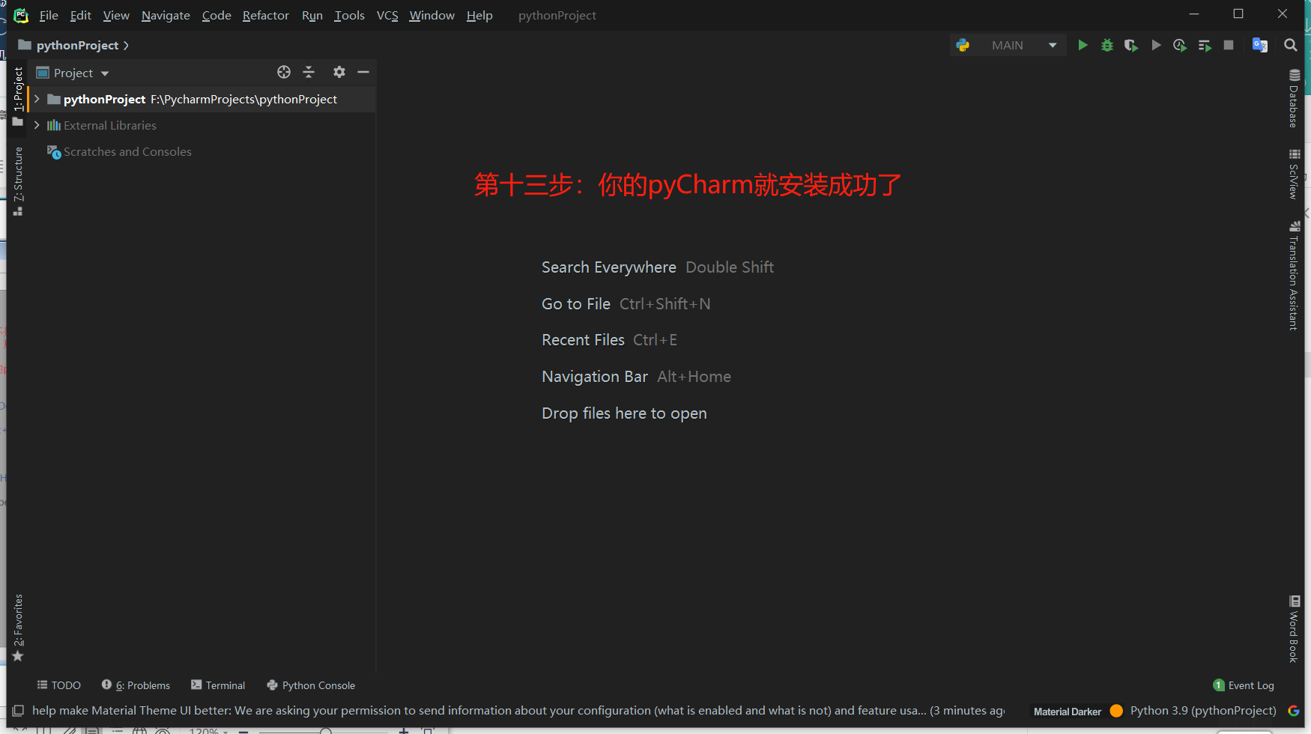Open the Python Console tool window
The image size is (1311, 734).
[x=311, y=685]
